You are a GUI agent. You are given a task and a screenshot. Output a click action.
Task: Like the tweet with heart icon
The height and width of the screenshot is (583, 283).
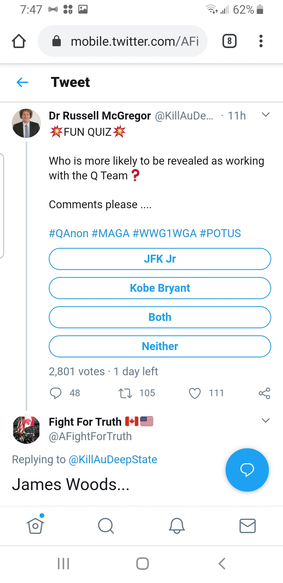click(x=195, y=393)
